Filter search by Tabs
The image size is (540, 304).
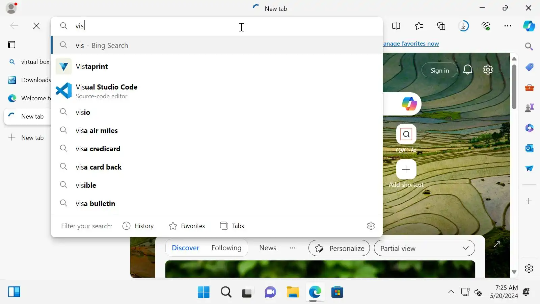pos(232,226)
